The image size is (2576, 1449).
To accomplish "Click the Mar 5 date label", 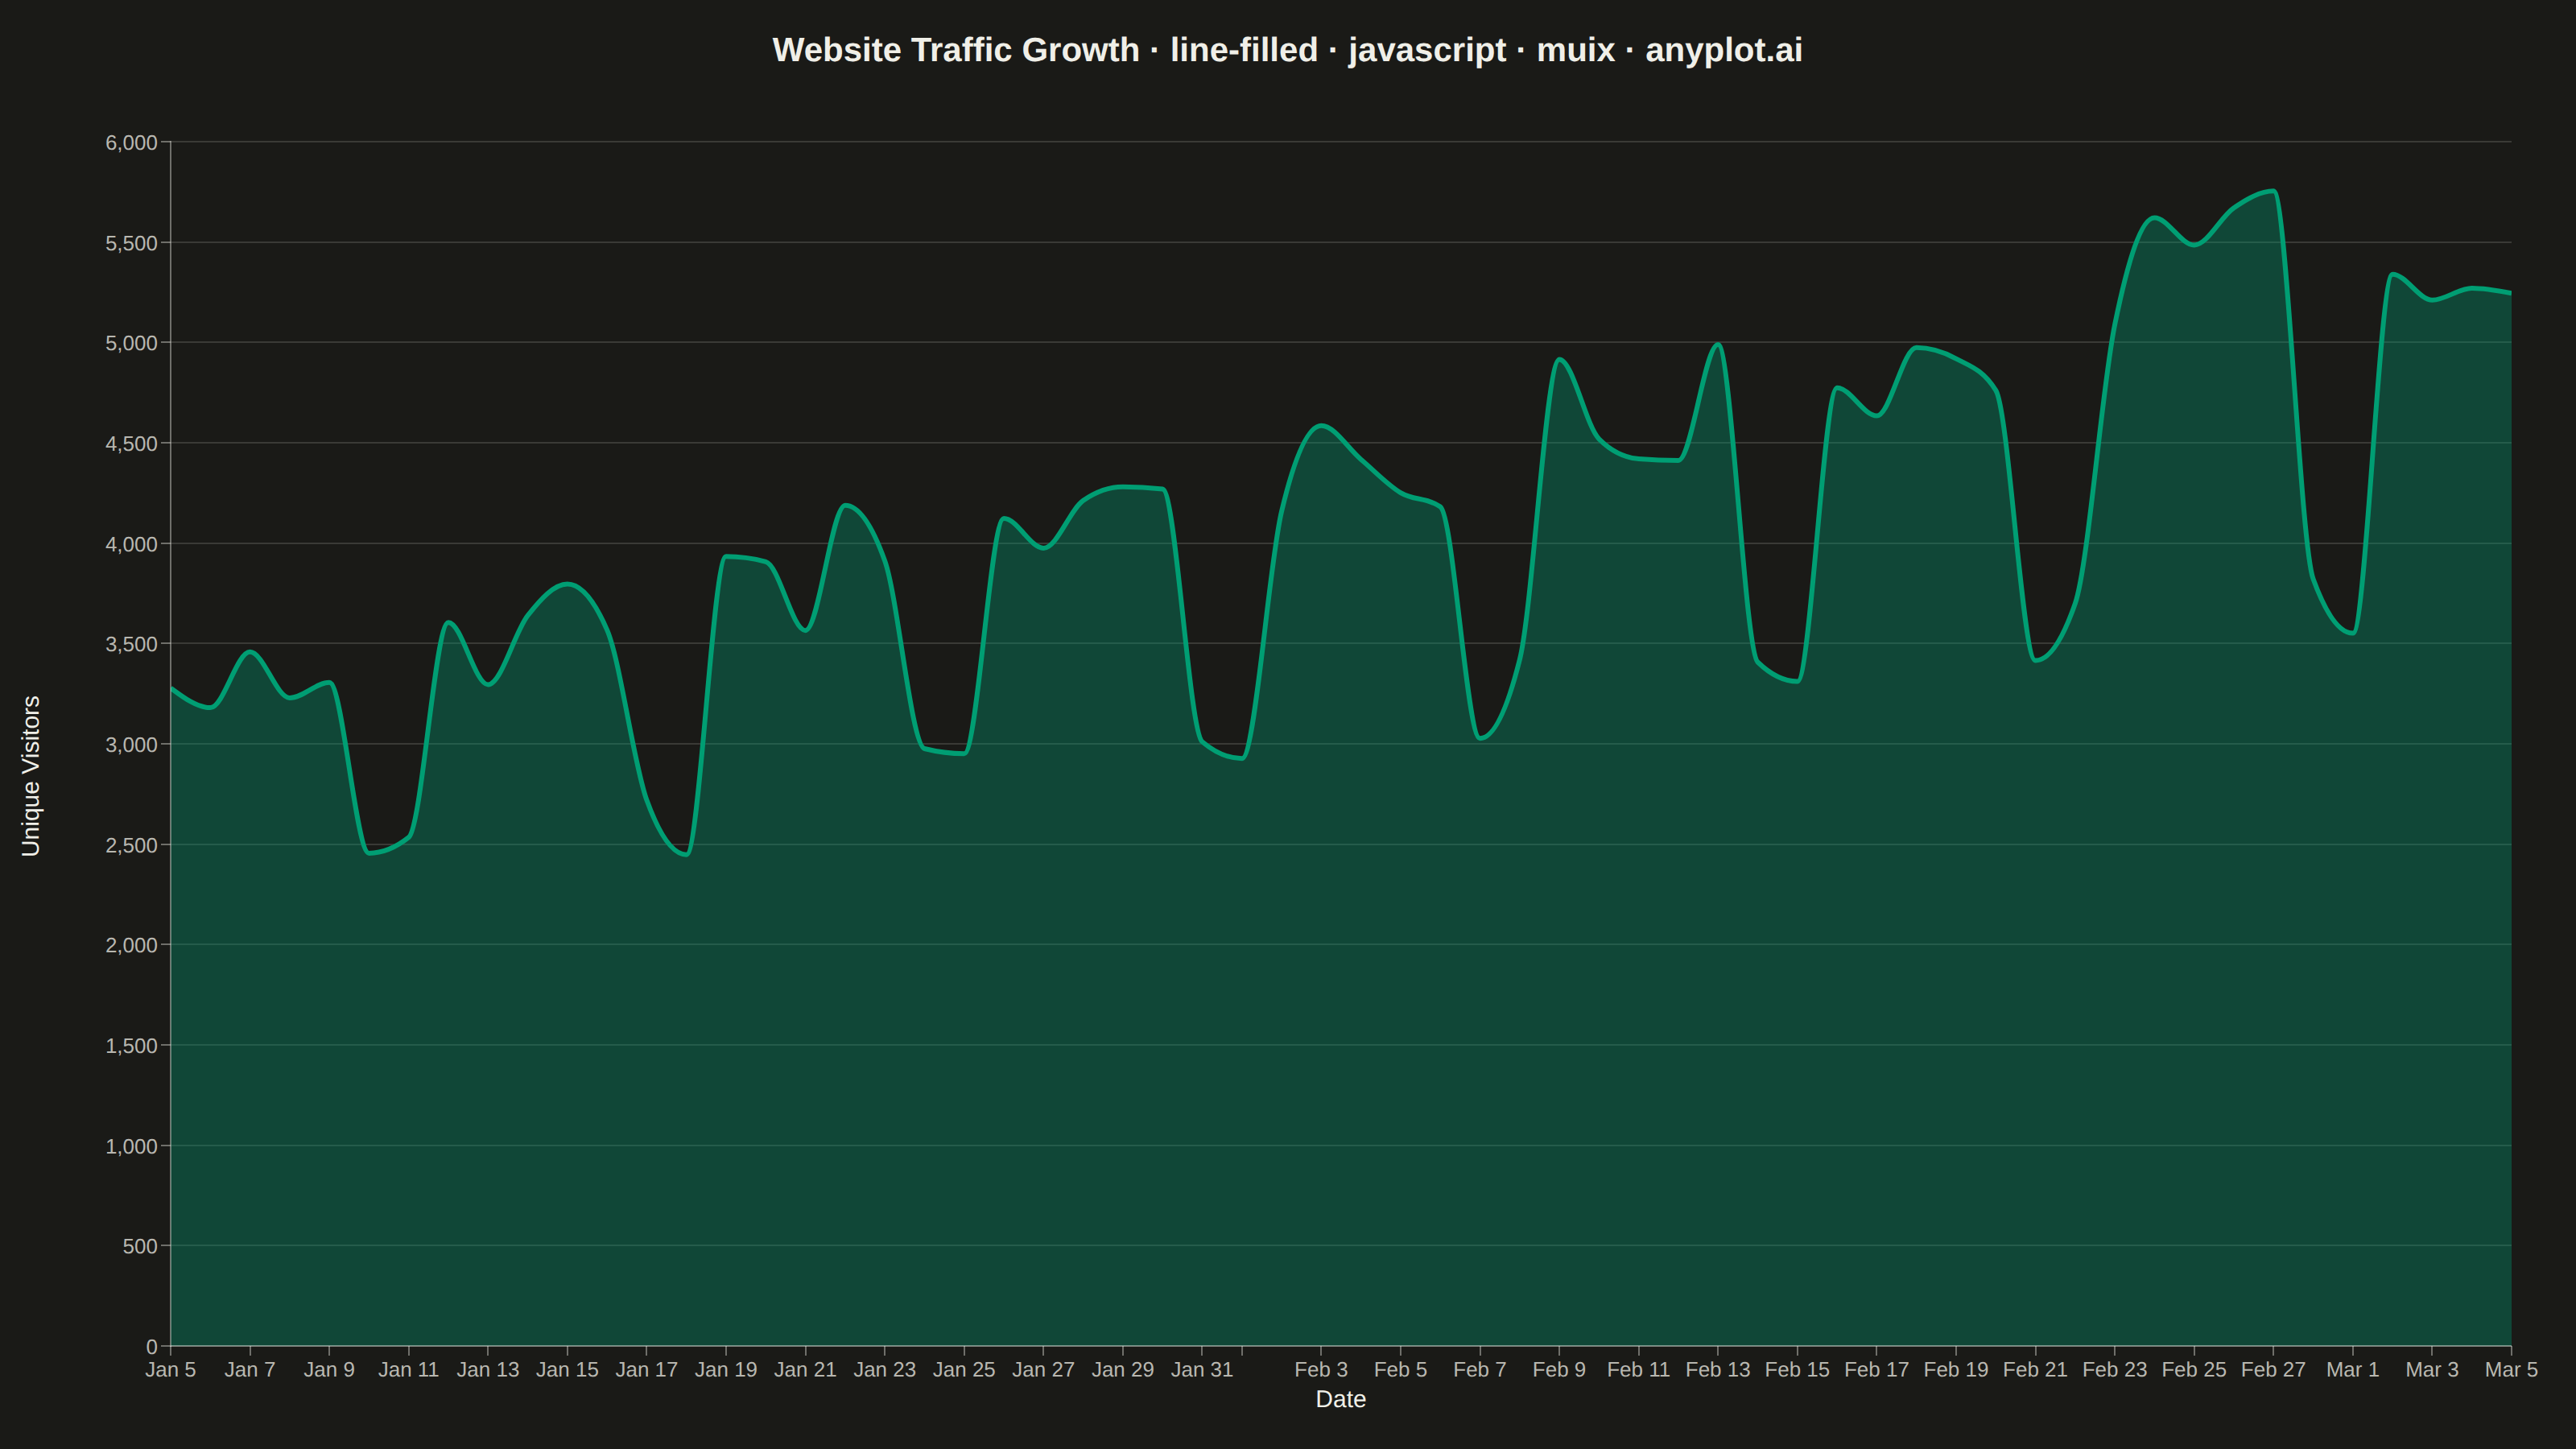I will (x=2511, y=1369).
